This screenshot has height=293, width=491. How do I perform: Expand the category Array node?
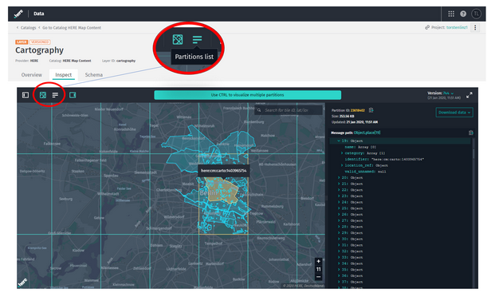coord(342,153)
